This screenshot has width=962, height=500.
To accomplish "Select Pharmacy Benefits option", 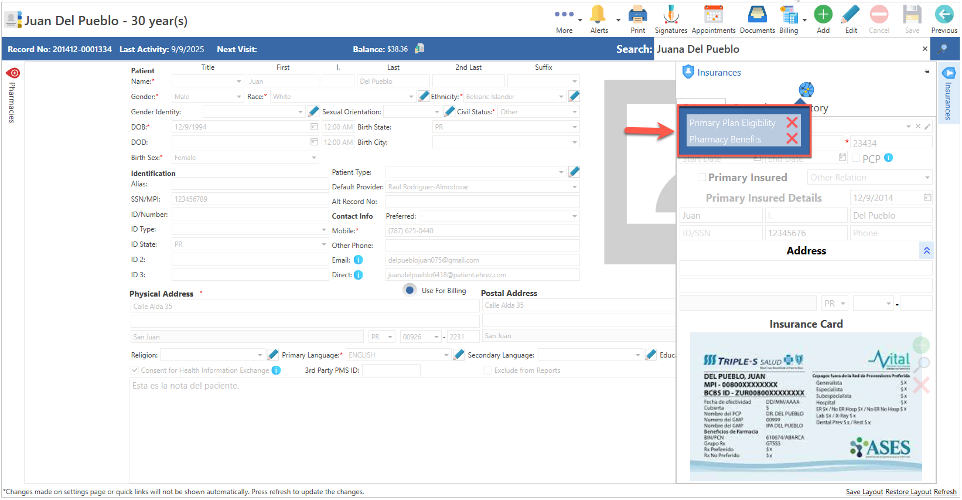I will coord(725,139).
